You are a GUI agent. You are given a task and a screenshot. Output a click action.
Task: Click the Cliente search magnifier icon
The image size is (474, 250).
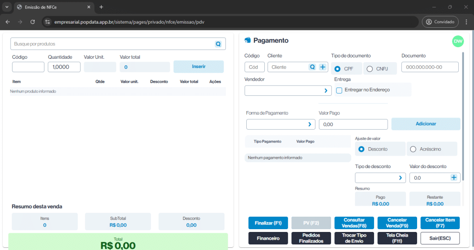point(312,67)
